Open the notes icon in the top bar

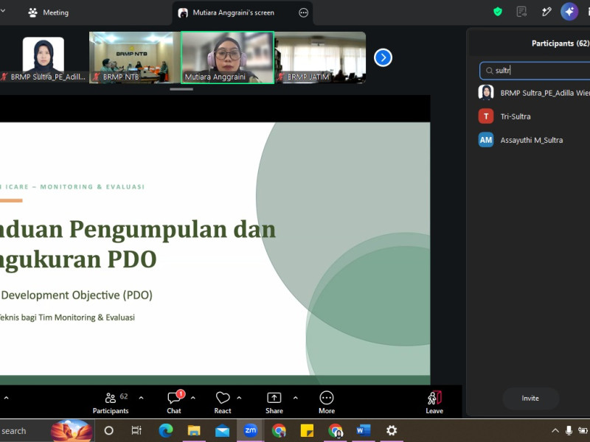[x=521, y=12]
